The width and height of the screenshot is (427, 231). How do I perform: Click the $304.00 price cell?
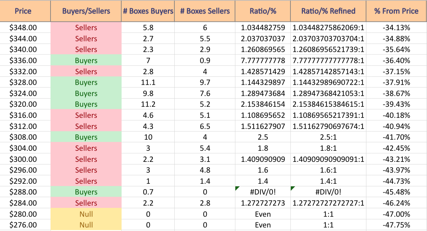[x=25, y=148]
